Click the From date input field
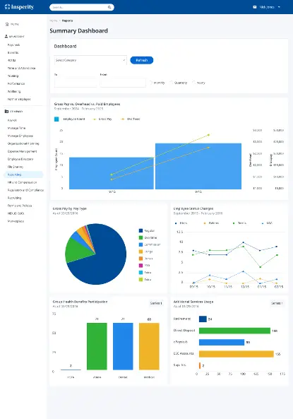Image resolution: width=293 pixels, height=419 pixels. (x=123, y=83)
